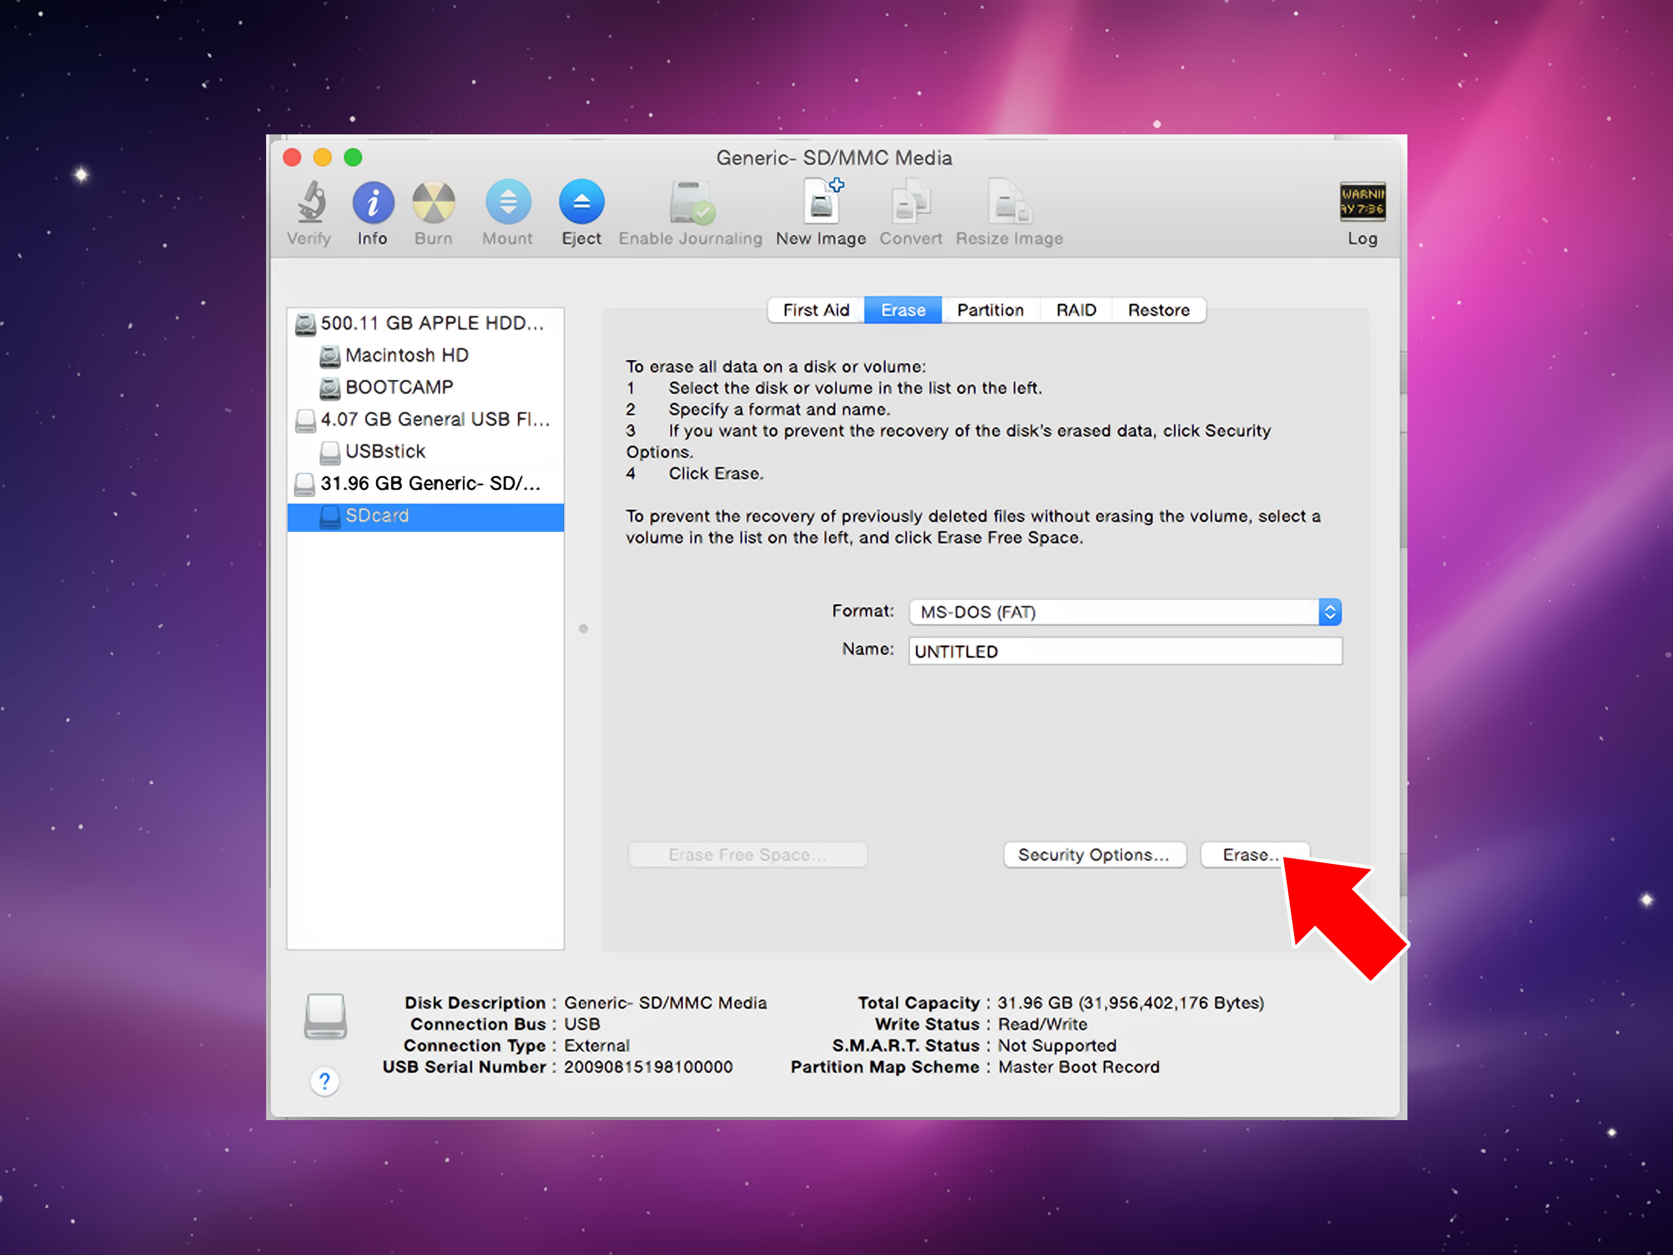Click the help question mark icon
Viewport: 1673px width, 1255px height.
[325, 1082]
